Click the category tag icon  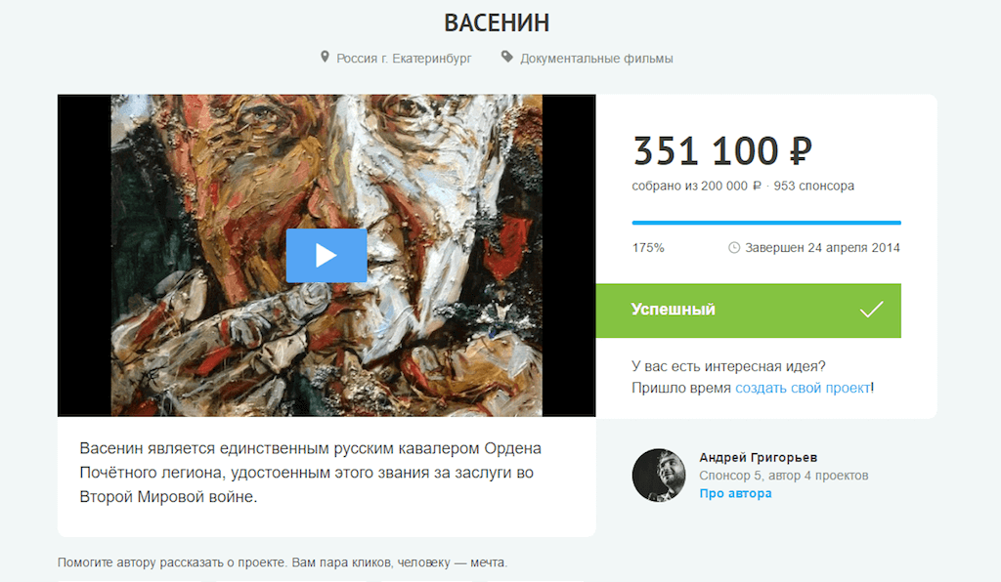[x=507, y=58]
